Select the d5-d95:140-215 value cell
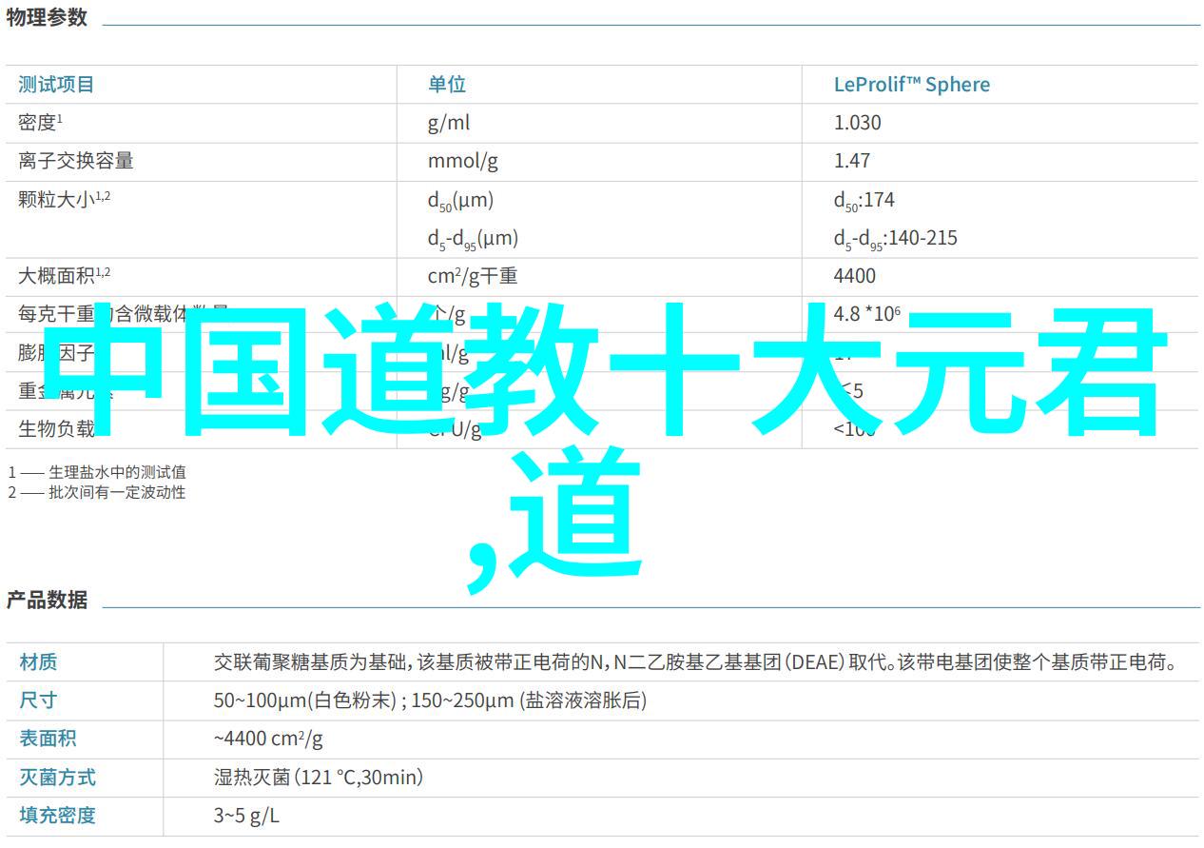This screenshot has height=848, width=1204. (x=895, y=239)
